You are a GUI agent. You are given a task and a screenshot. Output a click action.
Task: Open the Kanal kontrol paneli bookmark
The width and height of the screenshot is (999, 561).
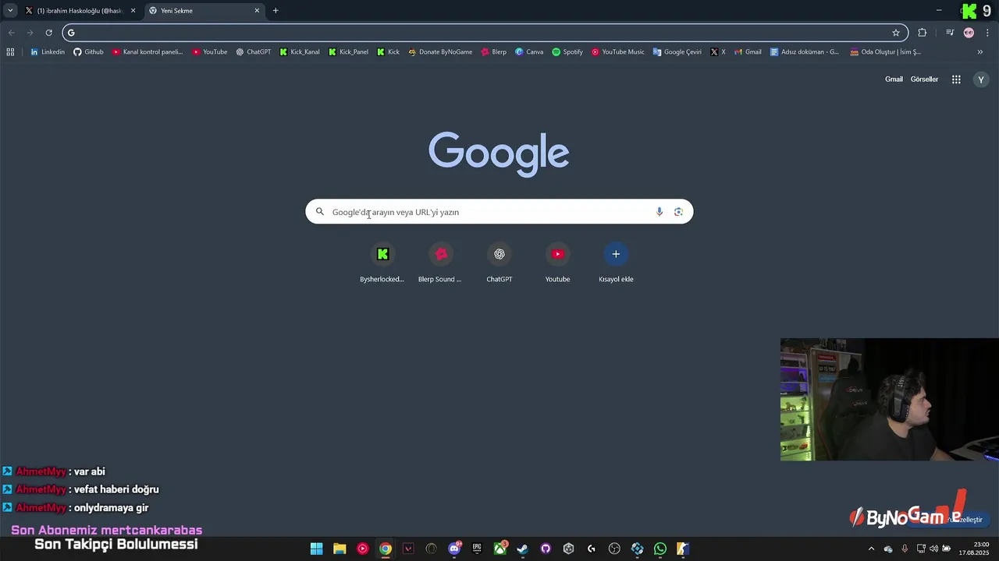click(x=148, y=52)
